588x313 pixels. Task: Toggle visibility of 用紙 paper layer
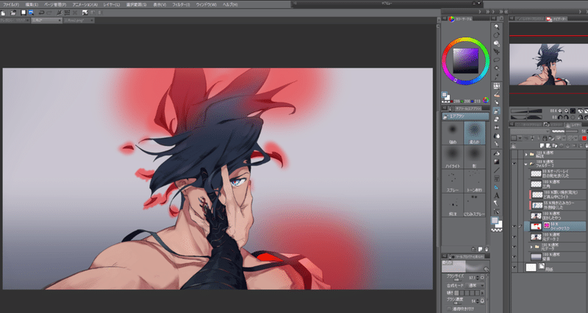click(x=514, y=267)
